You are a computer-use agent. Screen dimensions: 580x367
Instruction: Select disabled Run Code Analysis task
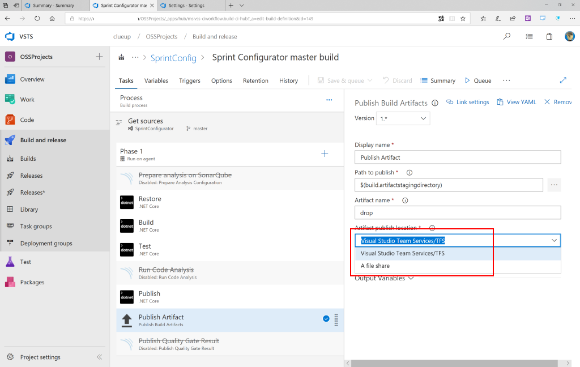(x=230, y=273)
